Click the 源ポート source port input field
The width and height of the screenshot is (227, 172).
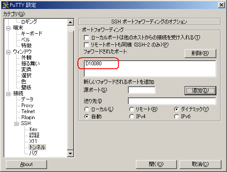(x=142, y=90)
